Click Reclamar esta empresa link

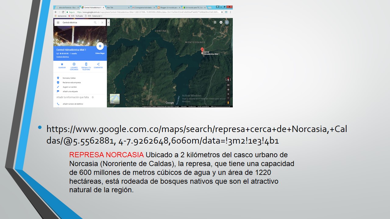click(x=72, y=82)
